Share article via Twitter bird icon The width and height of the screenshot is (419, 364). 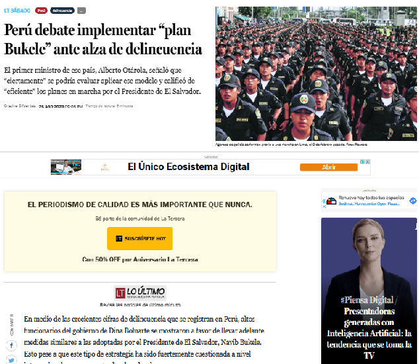tap(11, 360)
